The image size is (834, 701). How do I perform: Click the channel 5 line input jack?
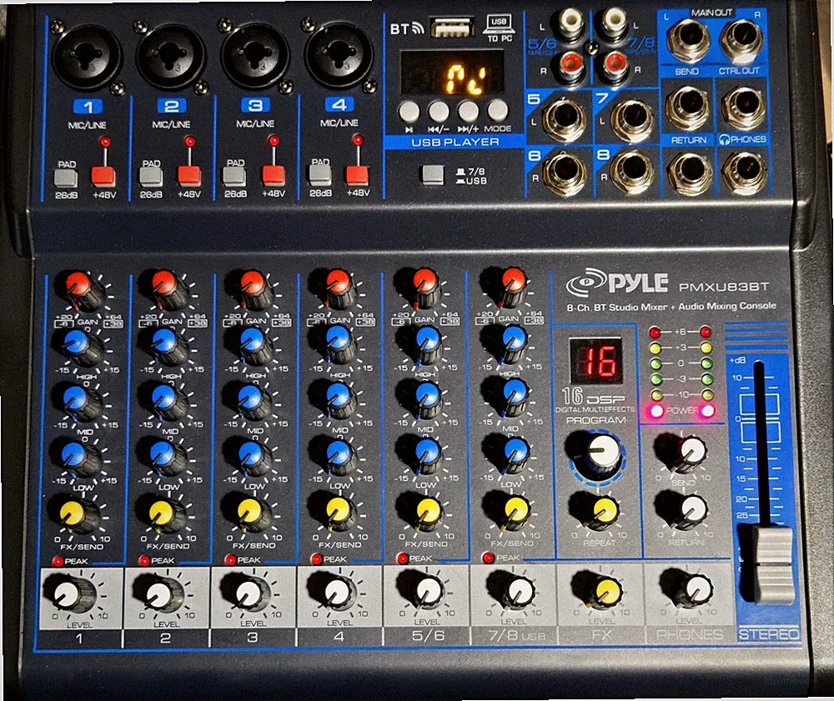point(564,119)
